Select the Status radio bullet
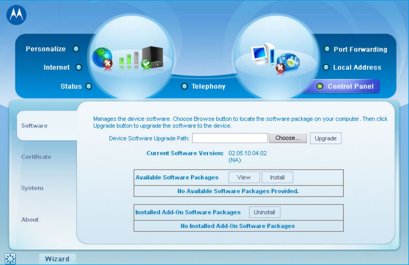The image size is (409, 265). [88, 87]
